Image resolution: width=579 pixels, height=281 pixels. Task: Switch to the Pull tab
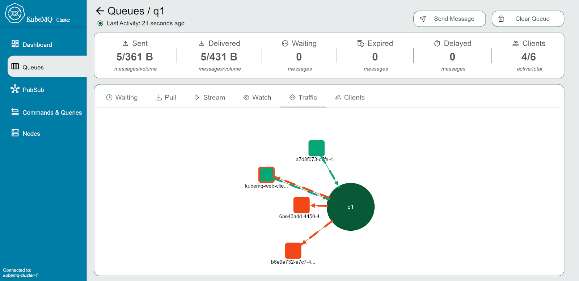(166, 97)
